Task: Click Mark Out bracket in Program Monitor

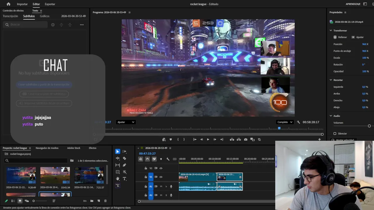Action: [184, 139]
